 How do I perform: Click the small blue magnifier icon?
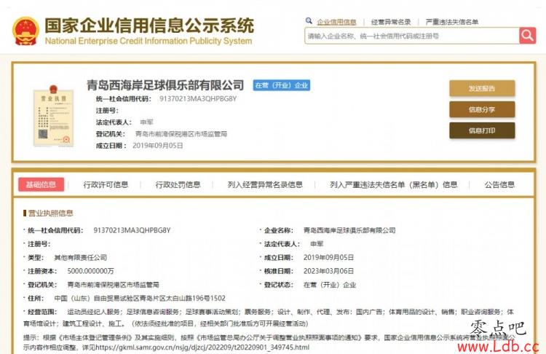tap(309, 21)
